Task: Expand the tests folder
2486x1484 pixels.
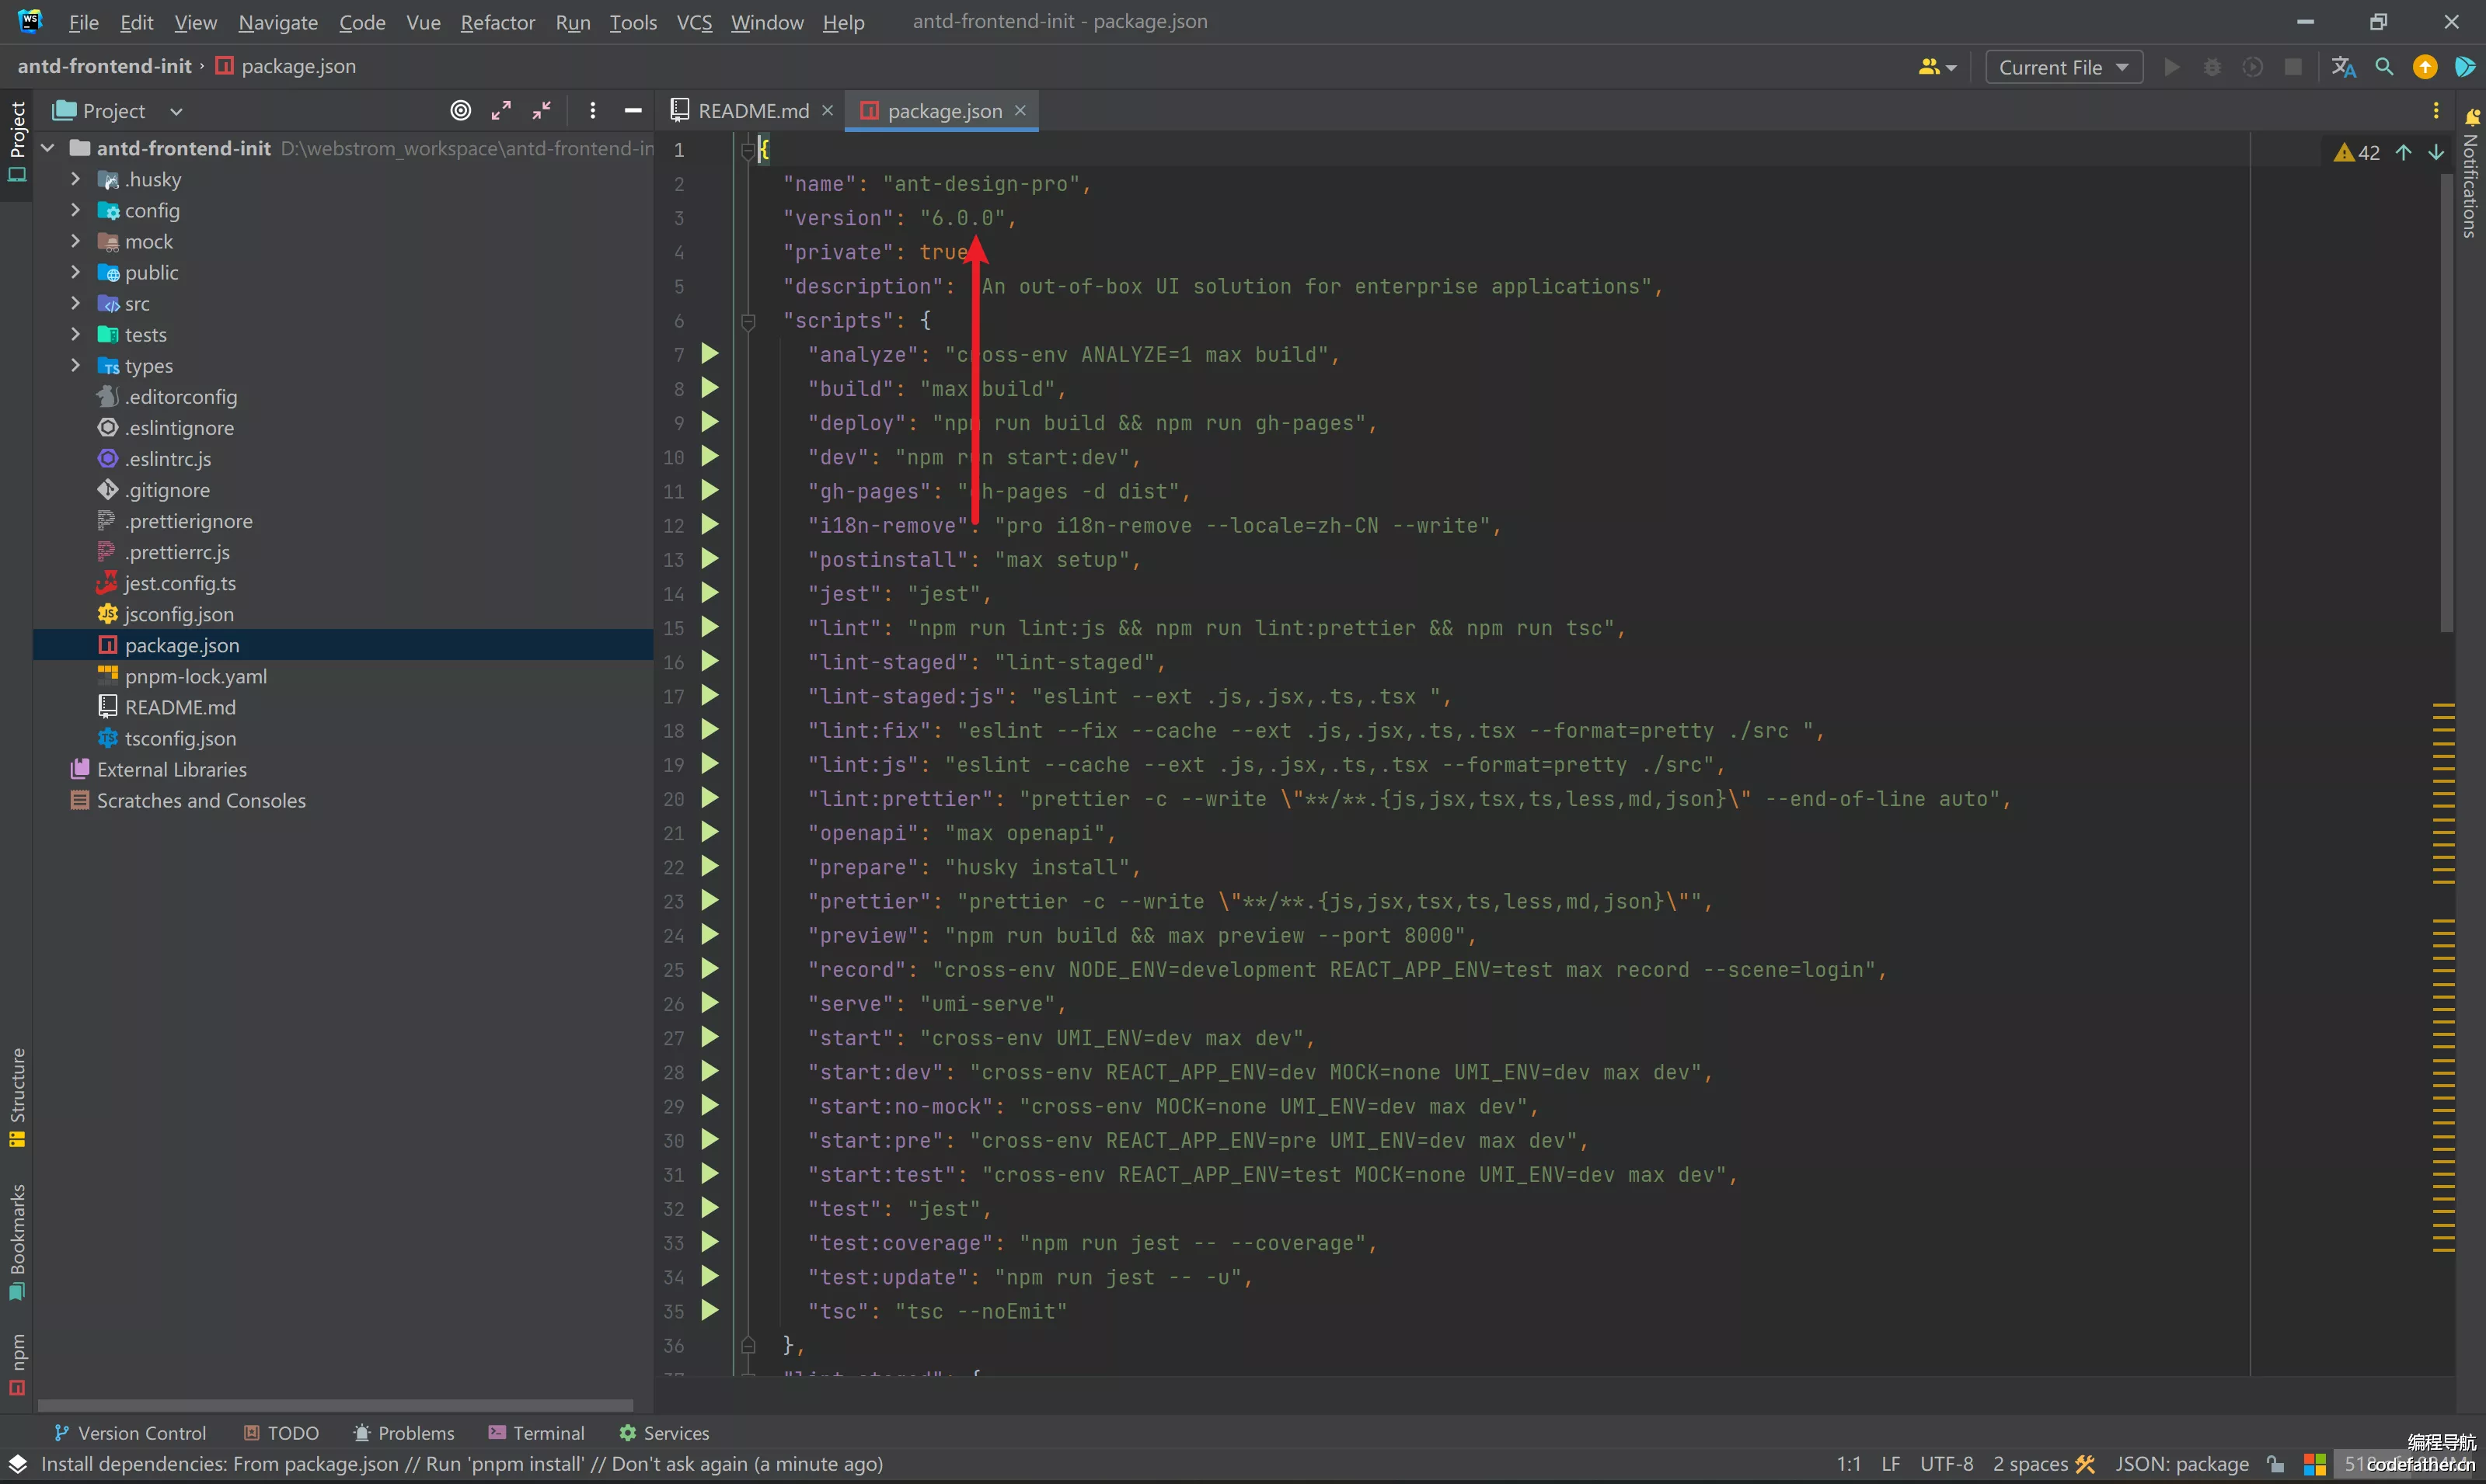Action: [x=75, y=334]
